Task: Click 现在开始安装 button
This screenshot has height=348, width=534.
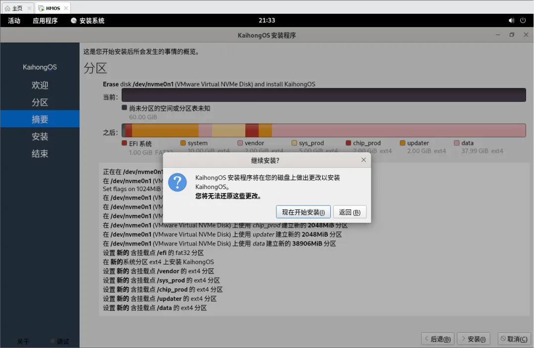Action: click(x=303, y=212)
